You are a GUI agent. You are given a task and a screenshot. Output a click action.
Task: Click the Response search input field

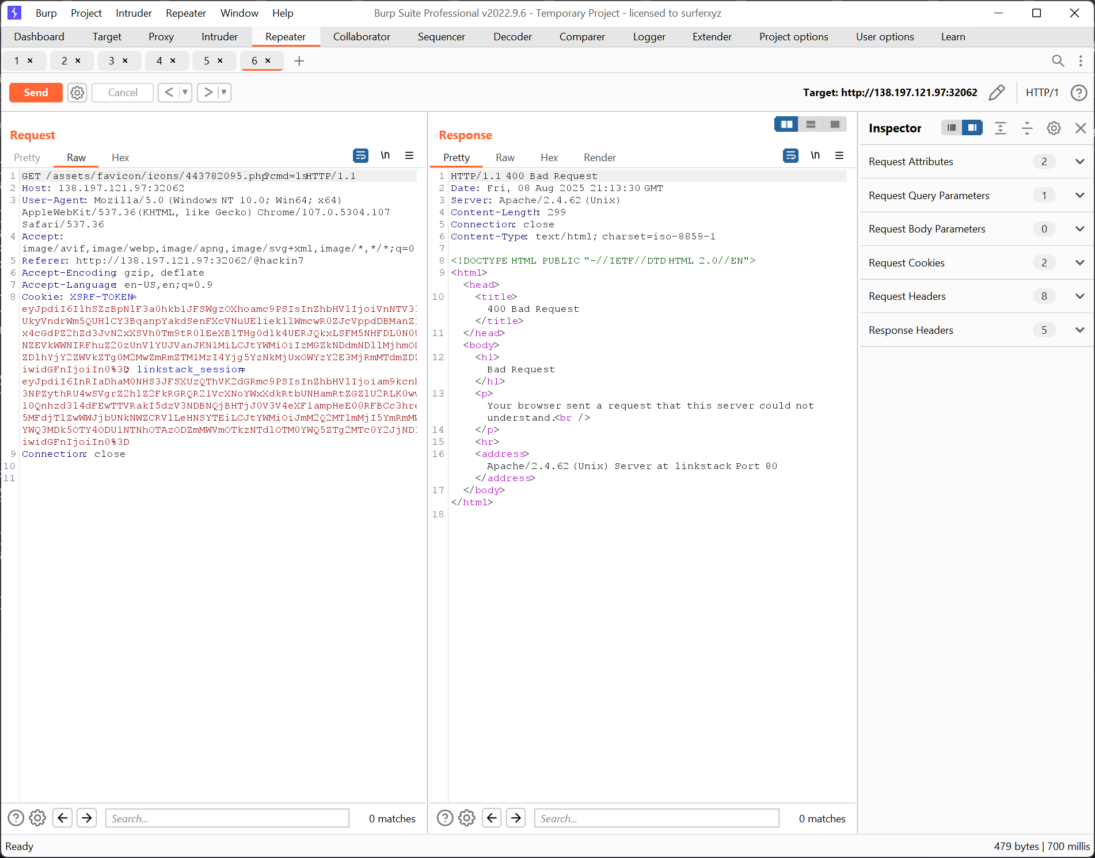point(656,818)
